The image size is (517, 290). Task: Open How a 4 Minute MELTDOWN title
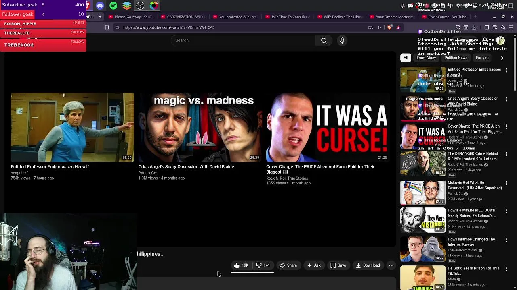[472, 213]
